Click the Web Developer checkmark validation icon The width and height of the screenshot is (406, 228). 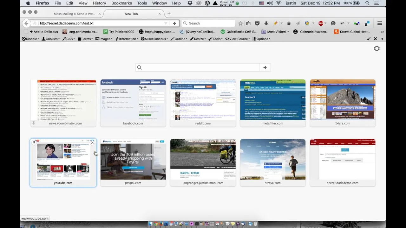pyautogui.click(x=368, y=39)
